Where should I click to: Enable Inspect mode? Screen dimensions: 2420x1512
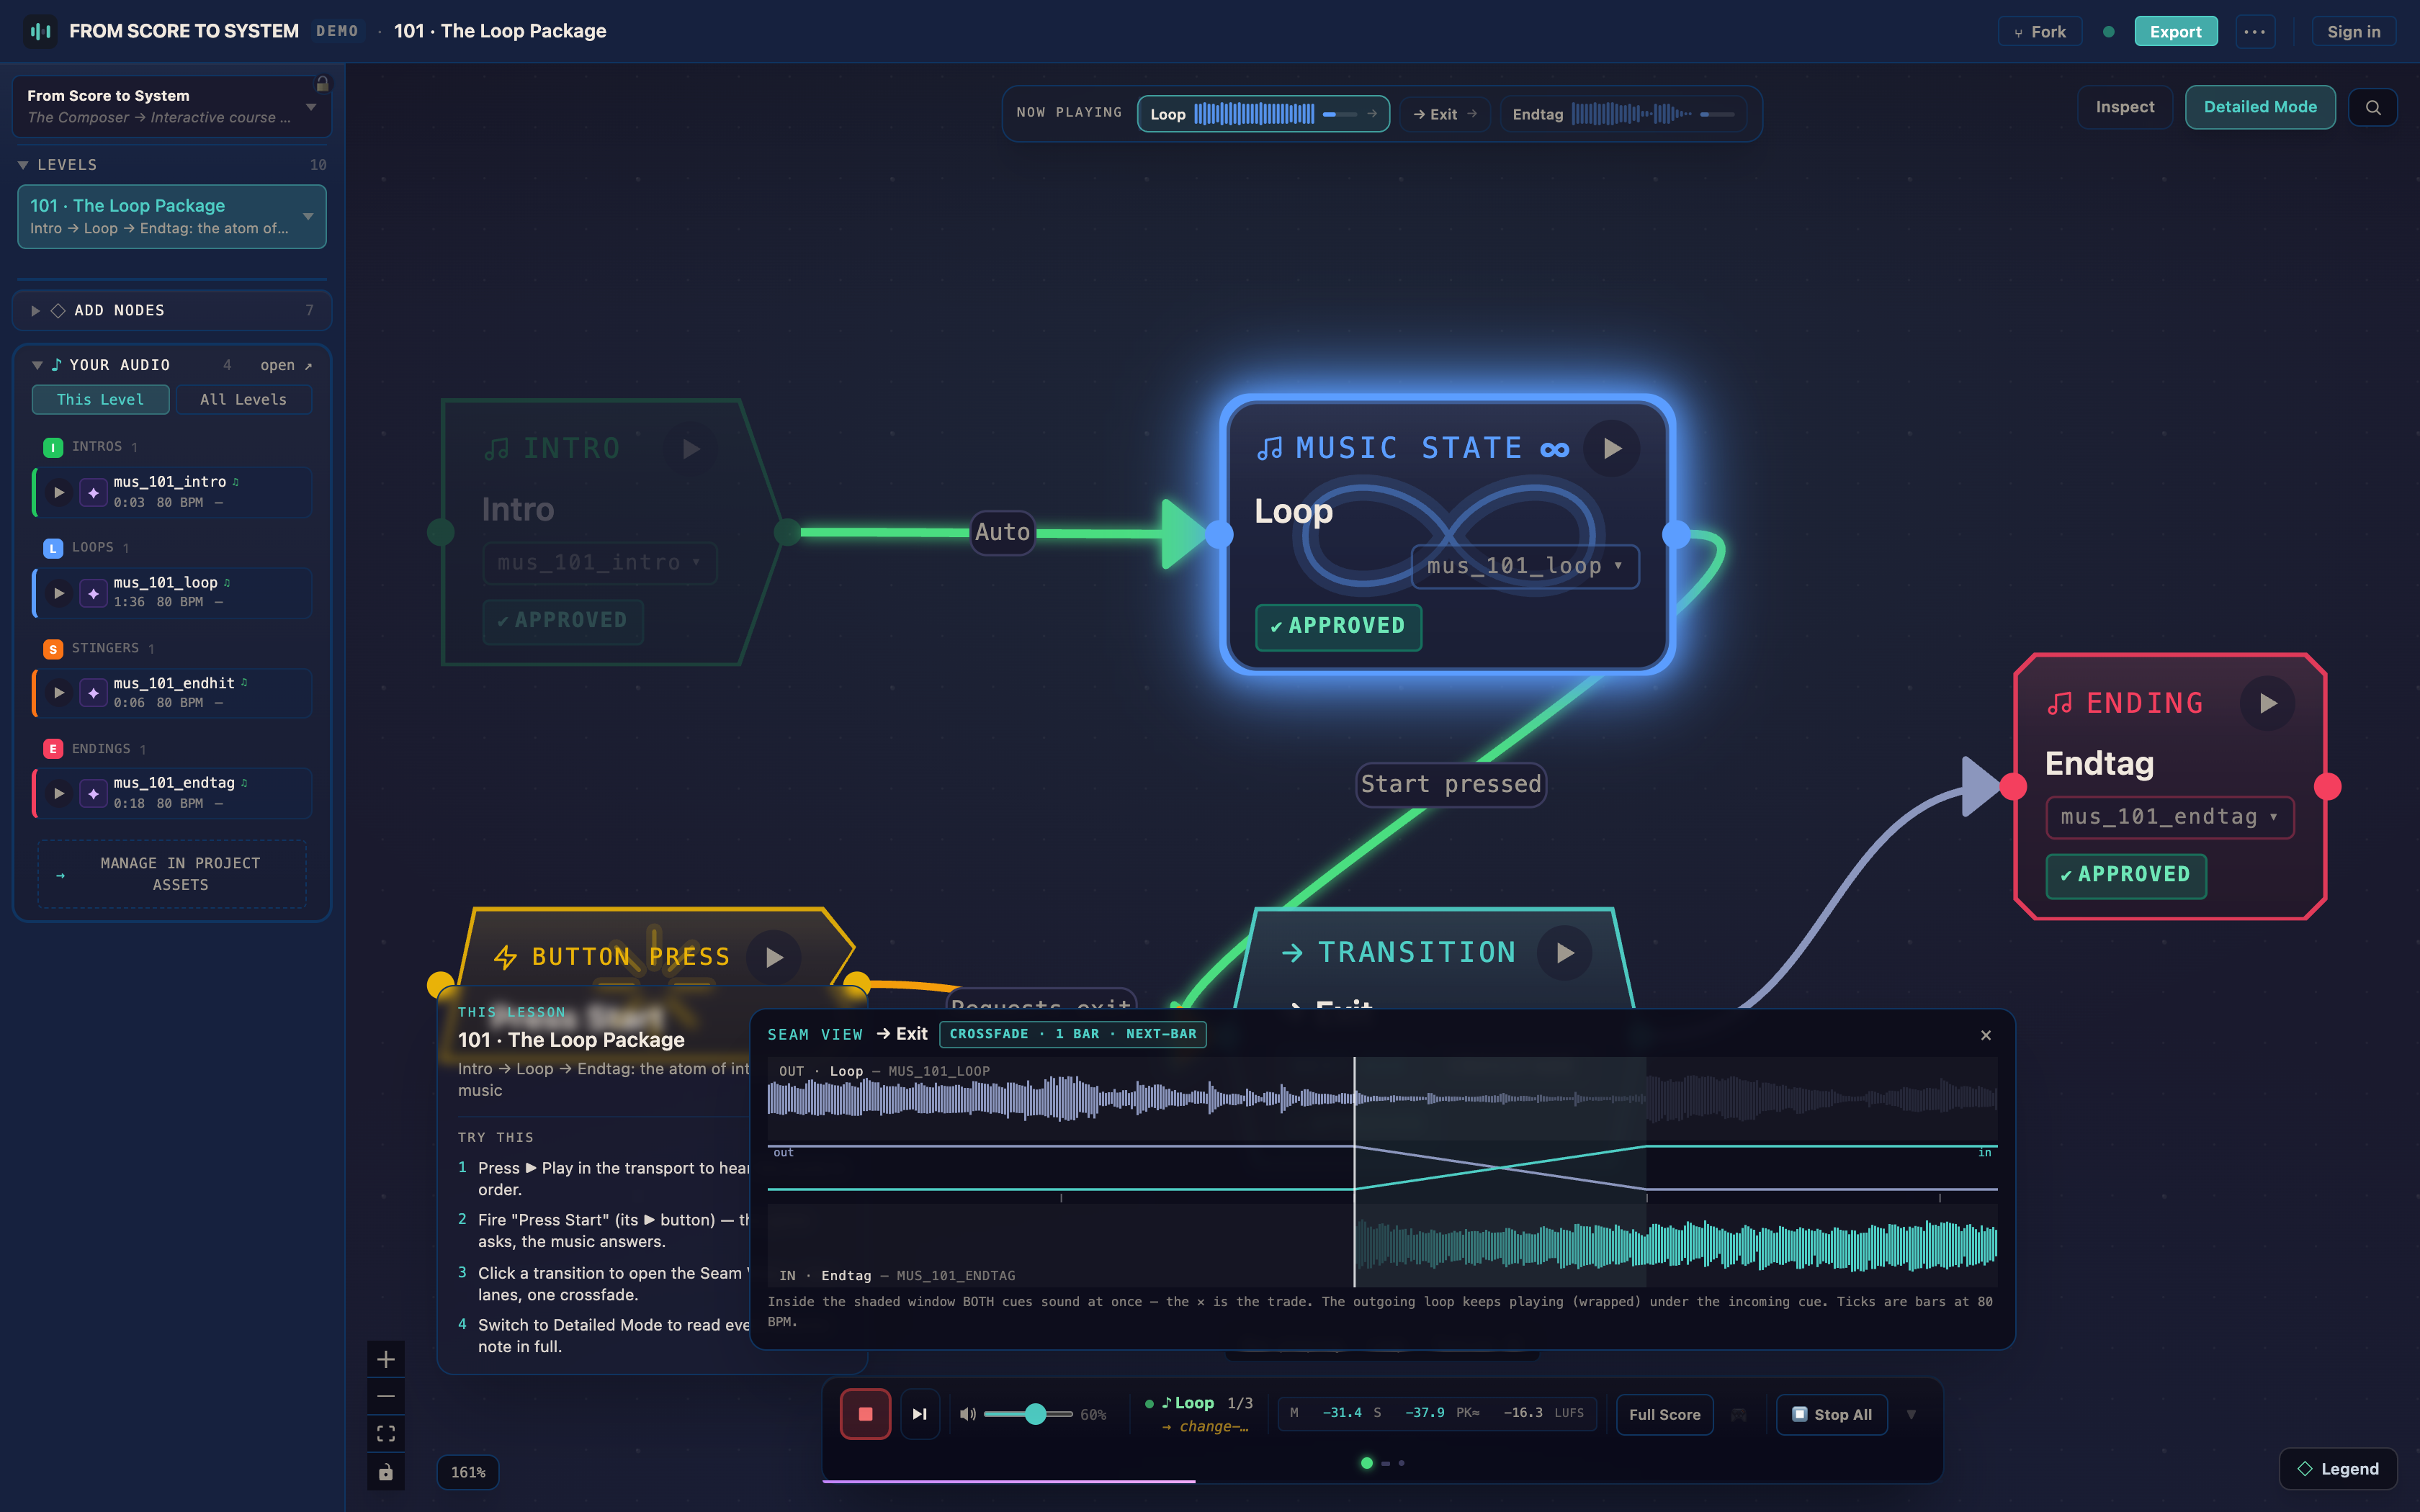(2125, 107)
